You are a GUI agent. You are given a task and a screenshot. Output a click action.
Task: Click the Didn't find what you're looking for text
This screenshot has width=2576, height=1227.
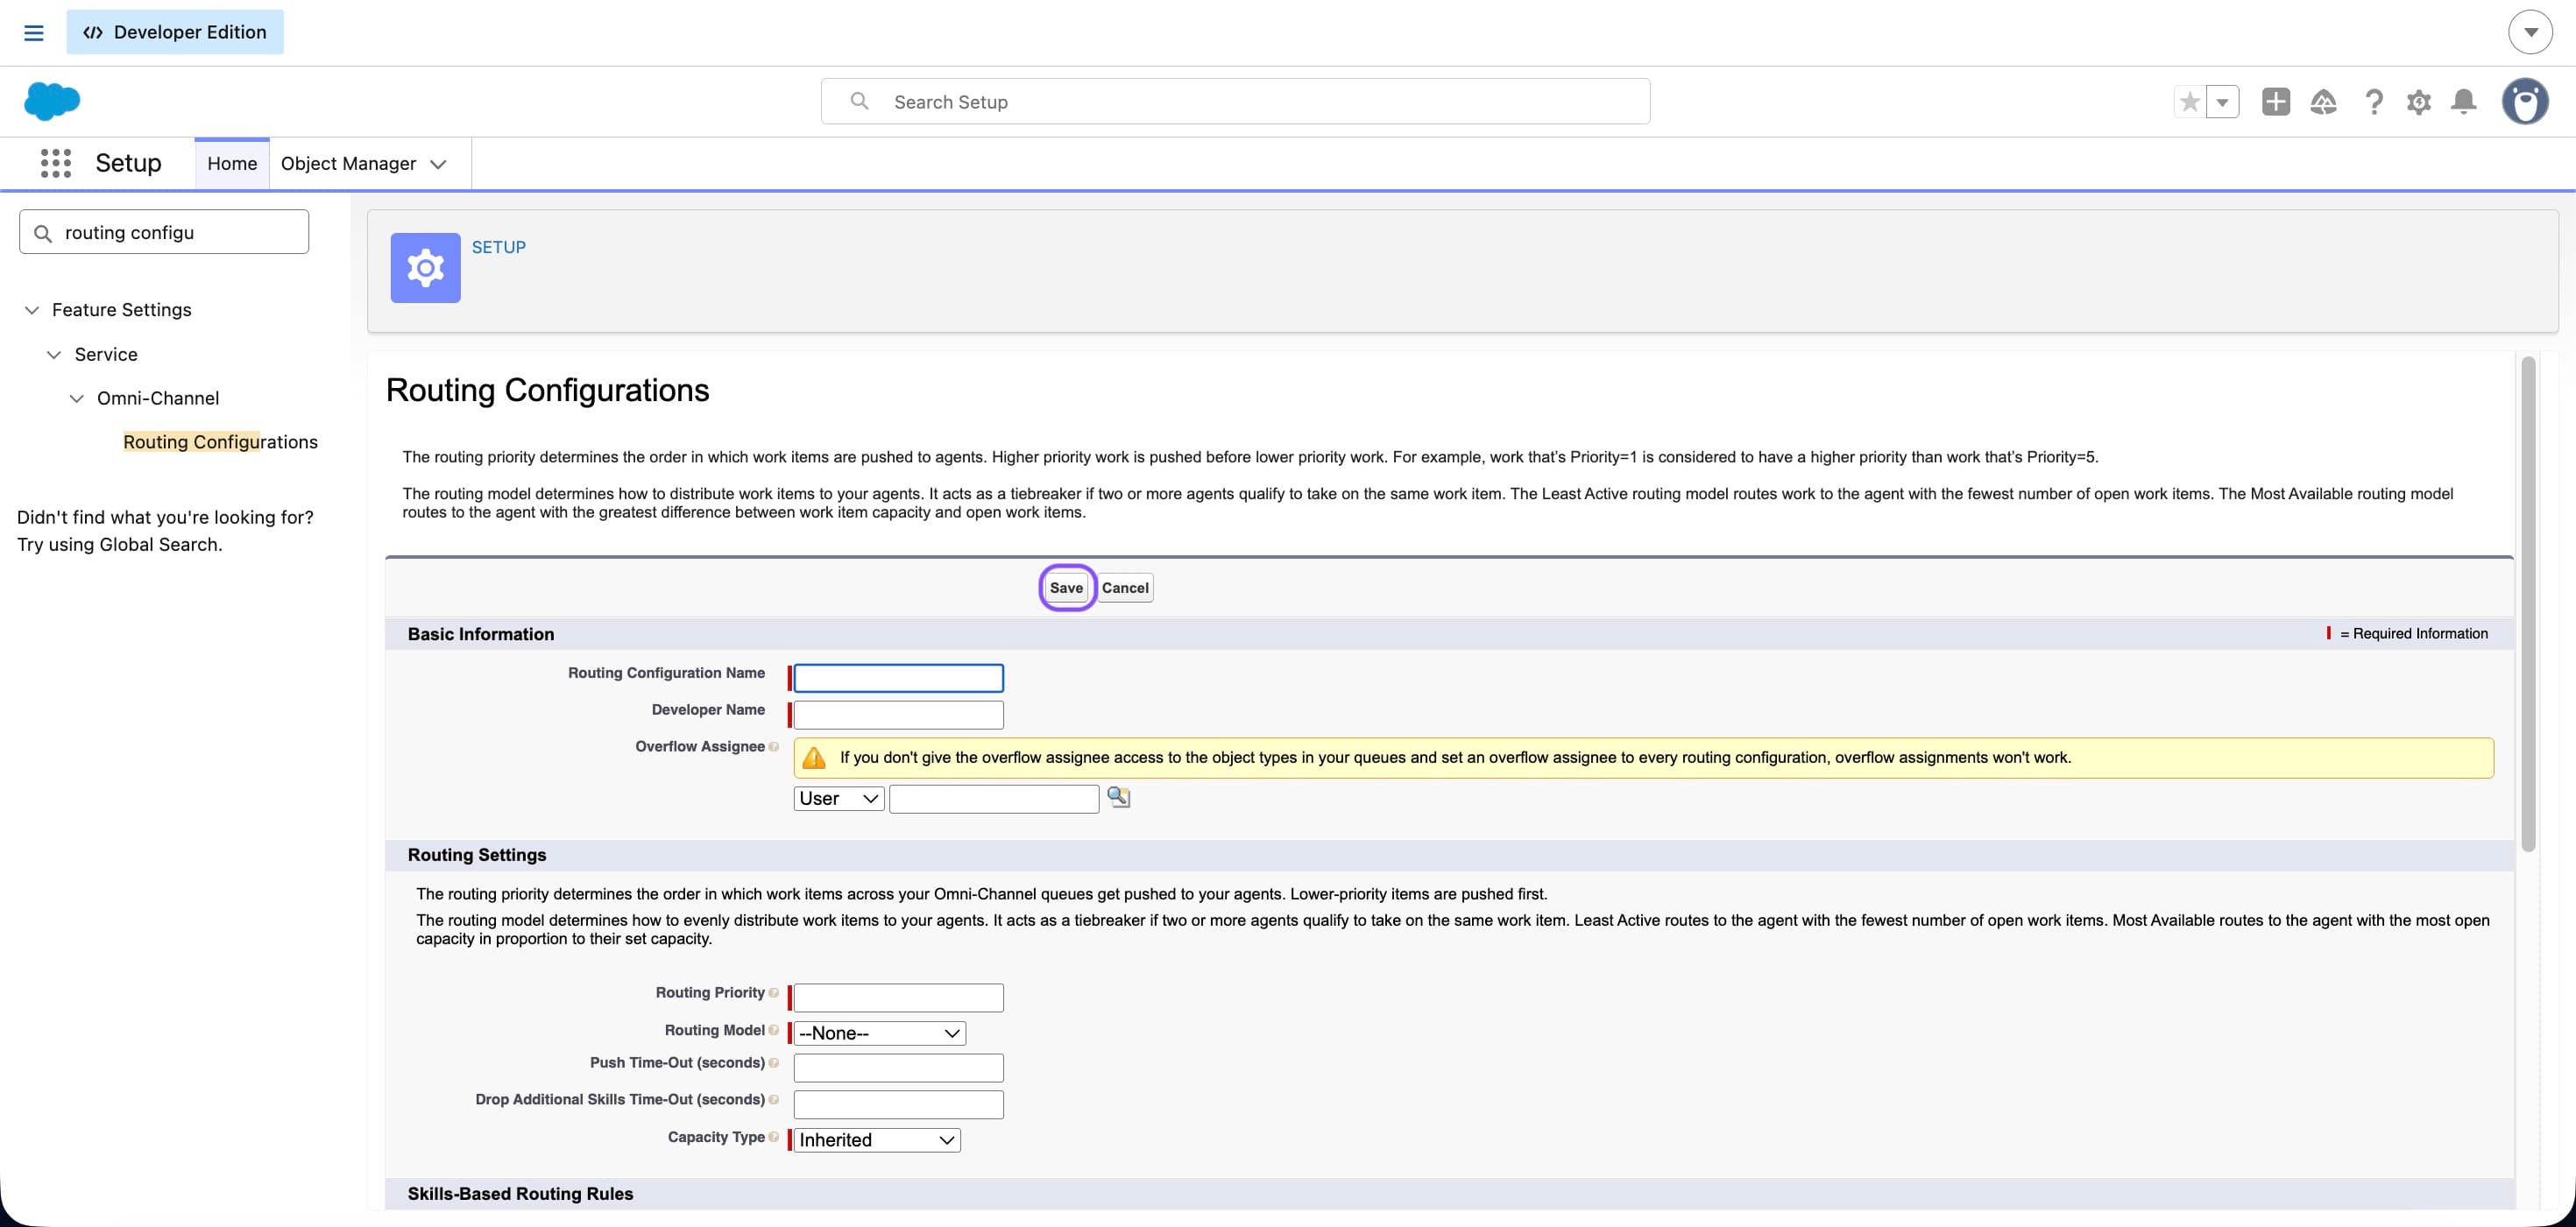165,518
